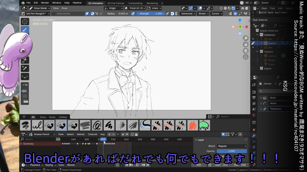Toggle strength pen pressure icon
Image resolution: width=307 pixels, height=172 pixels.
[167, 14]
